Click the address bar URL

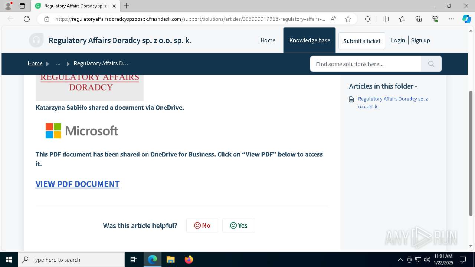point(190,19)
